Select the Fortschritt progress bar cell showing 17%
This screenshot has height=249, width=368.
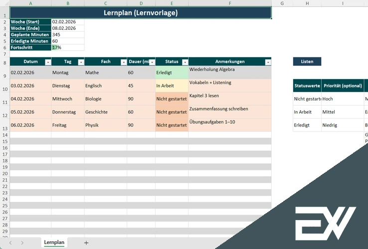click(67, 47)
